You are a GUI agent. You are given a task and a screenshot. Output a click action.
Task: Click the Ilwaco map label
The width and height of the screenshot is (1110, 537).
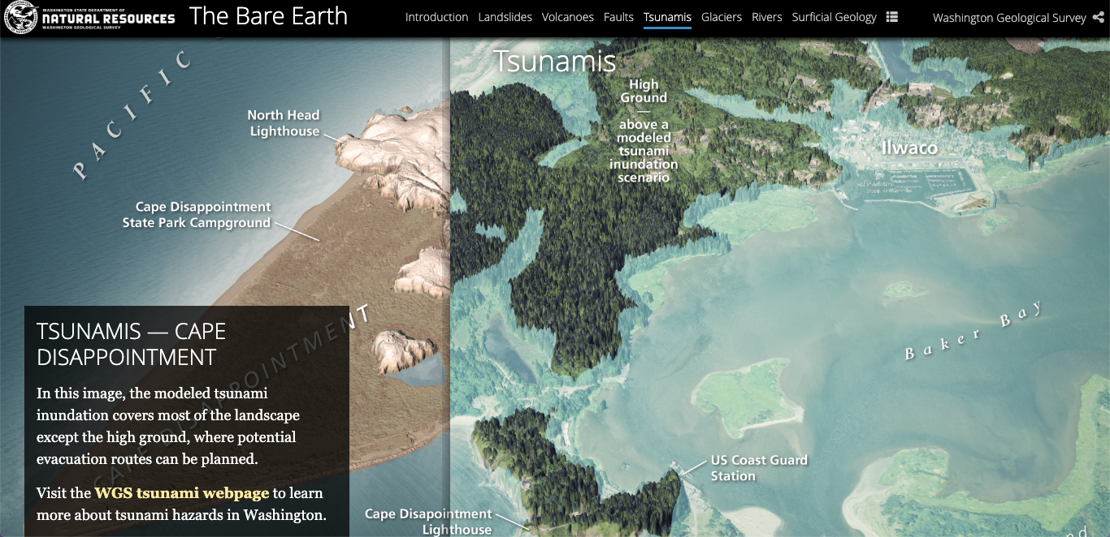click(x=909, y=148)
